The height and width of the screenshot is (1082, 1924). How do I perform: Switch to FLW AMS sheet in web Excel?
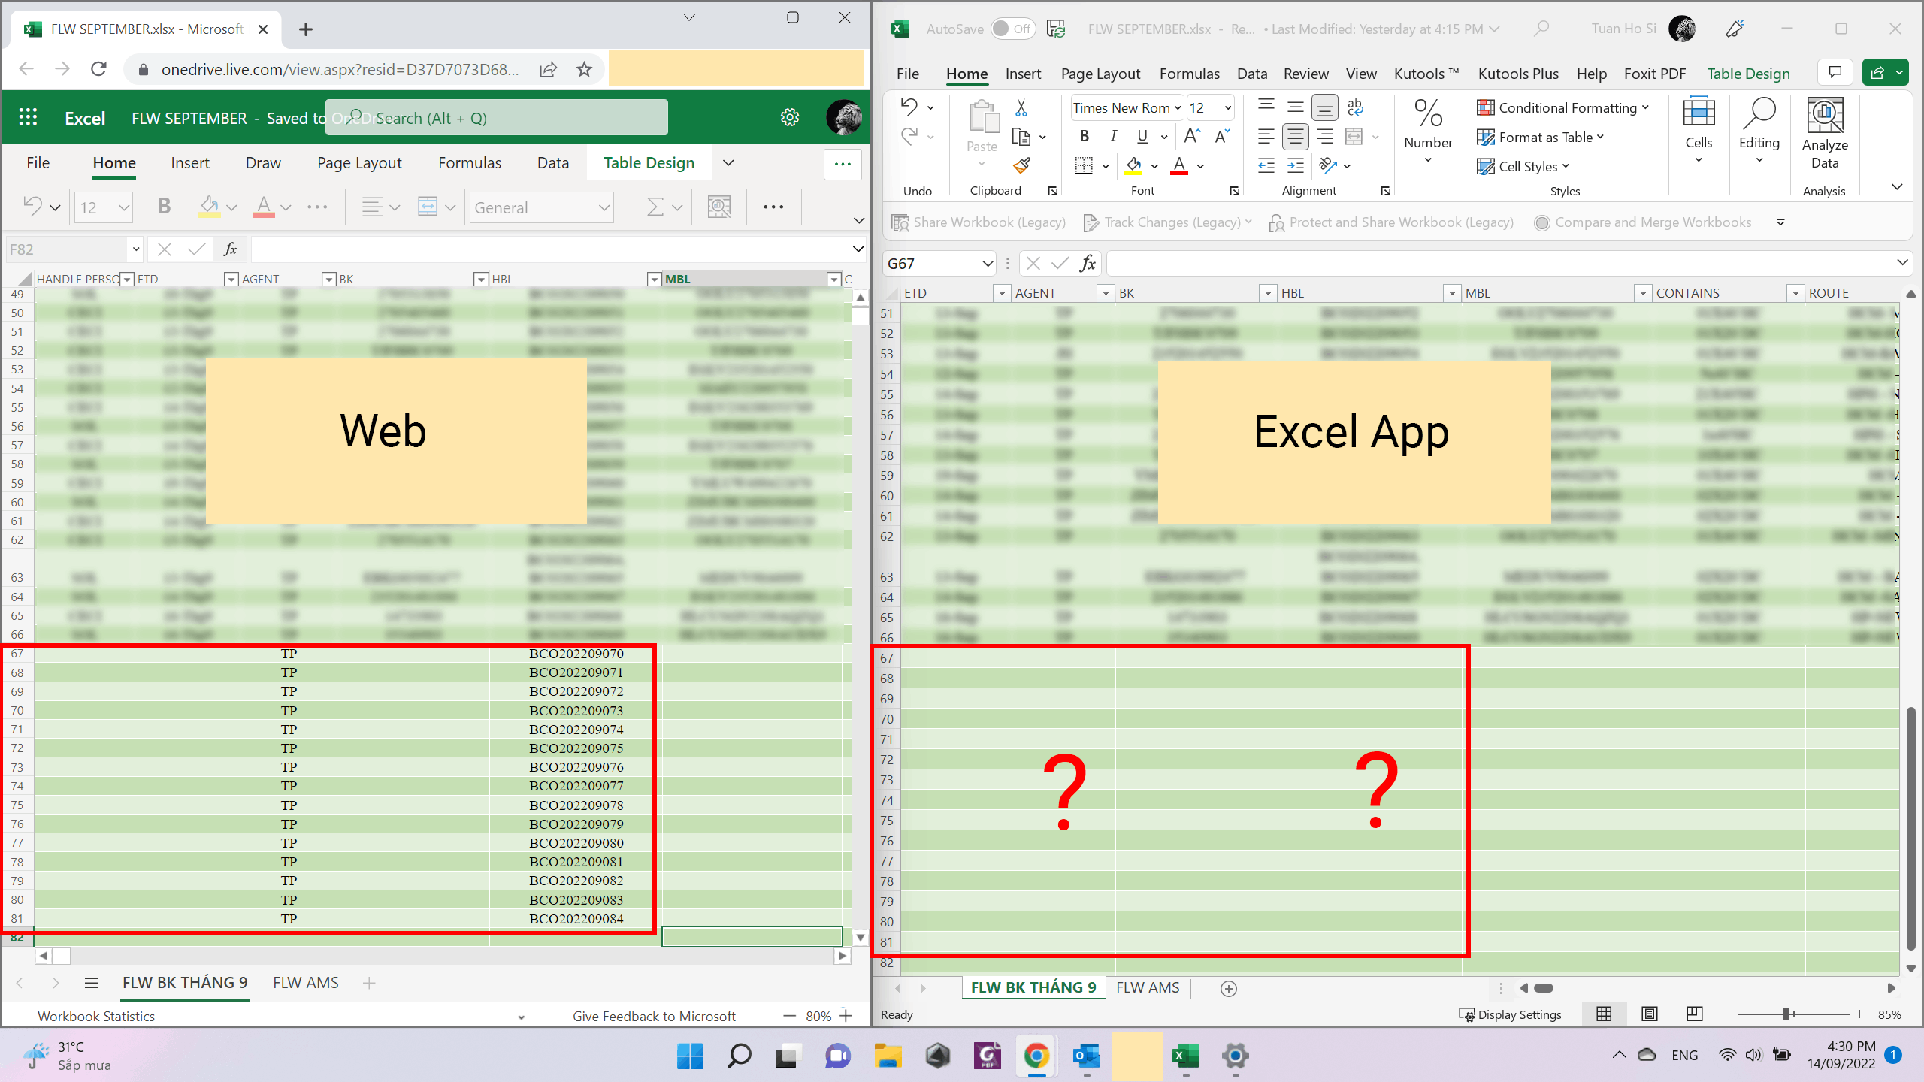pyautogui.click(x=305, y=983)
